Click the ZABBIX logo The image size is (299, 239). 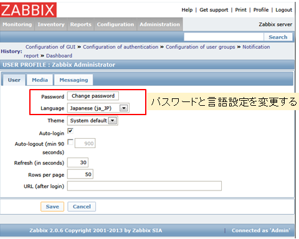pos(28,10)
